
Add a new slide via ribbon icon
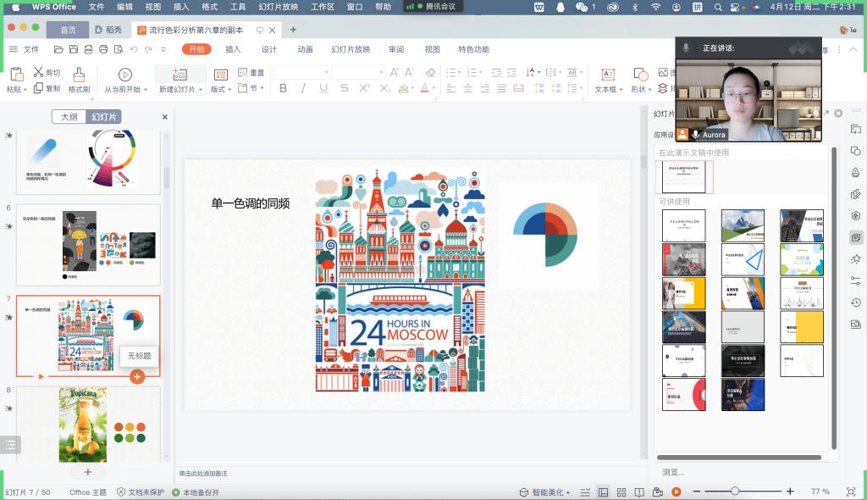(x=179, y=75)
